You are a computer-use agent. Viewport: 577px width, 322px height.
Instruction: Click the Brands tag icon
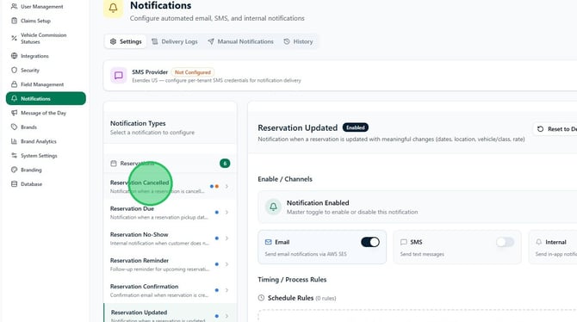tap(14, 127)
